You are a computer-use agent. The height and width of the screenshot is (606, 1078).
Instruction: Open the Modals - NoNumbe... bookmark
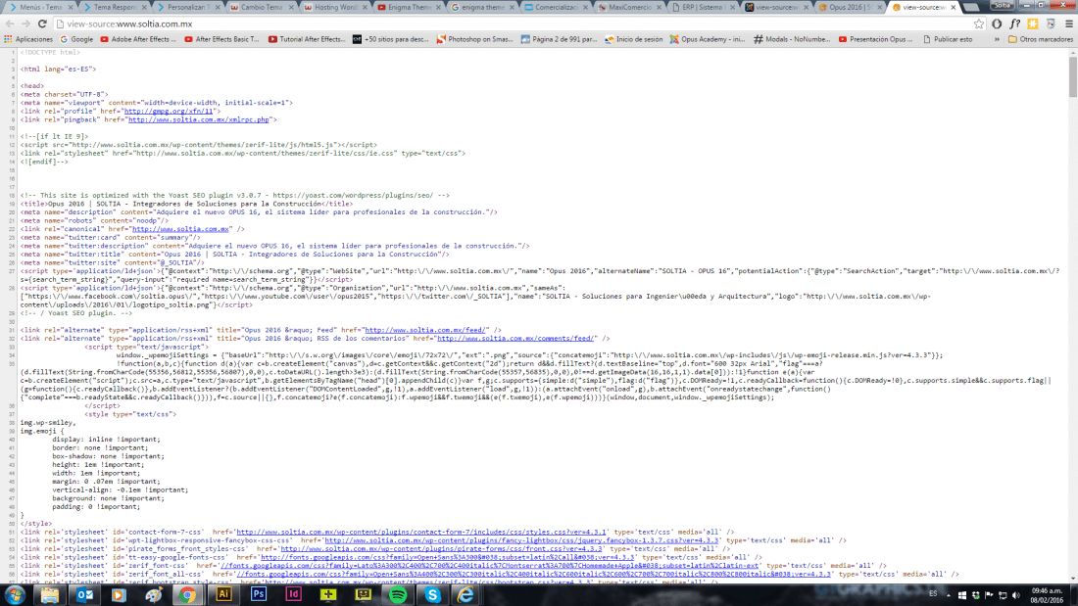pyautogui.click(x=792, y=40)
